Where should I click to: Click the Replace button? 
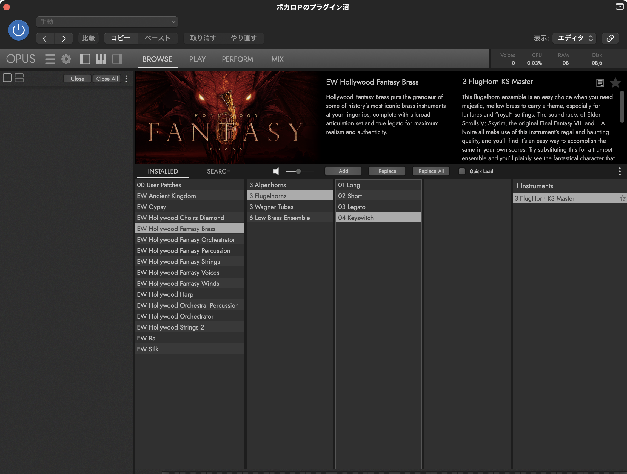tap(387, 171)
